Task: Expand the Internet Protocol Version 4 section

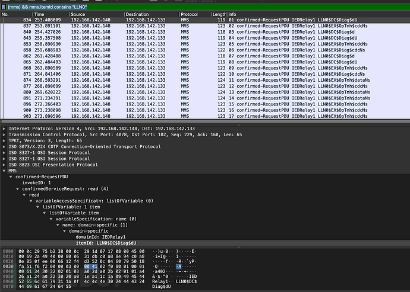Action: [x=4, y=129]
